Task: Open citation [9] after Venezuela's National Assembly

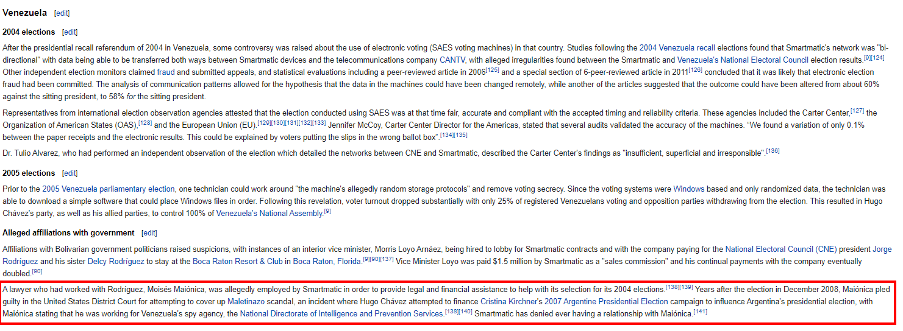Action: (x=327, y=211)
